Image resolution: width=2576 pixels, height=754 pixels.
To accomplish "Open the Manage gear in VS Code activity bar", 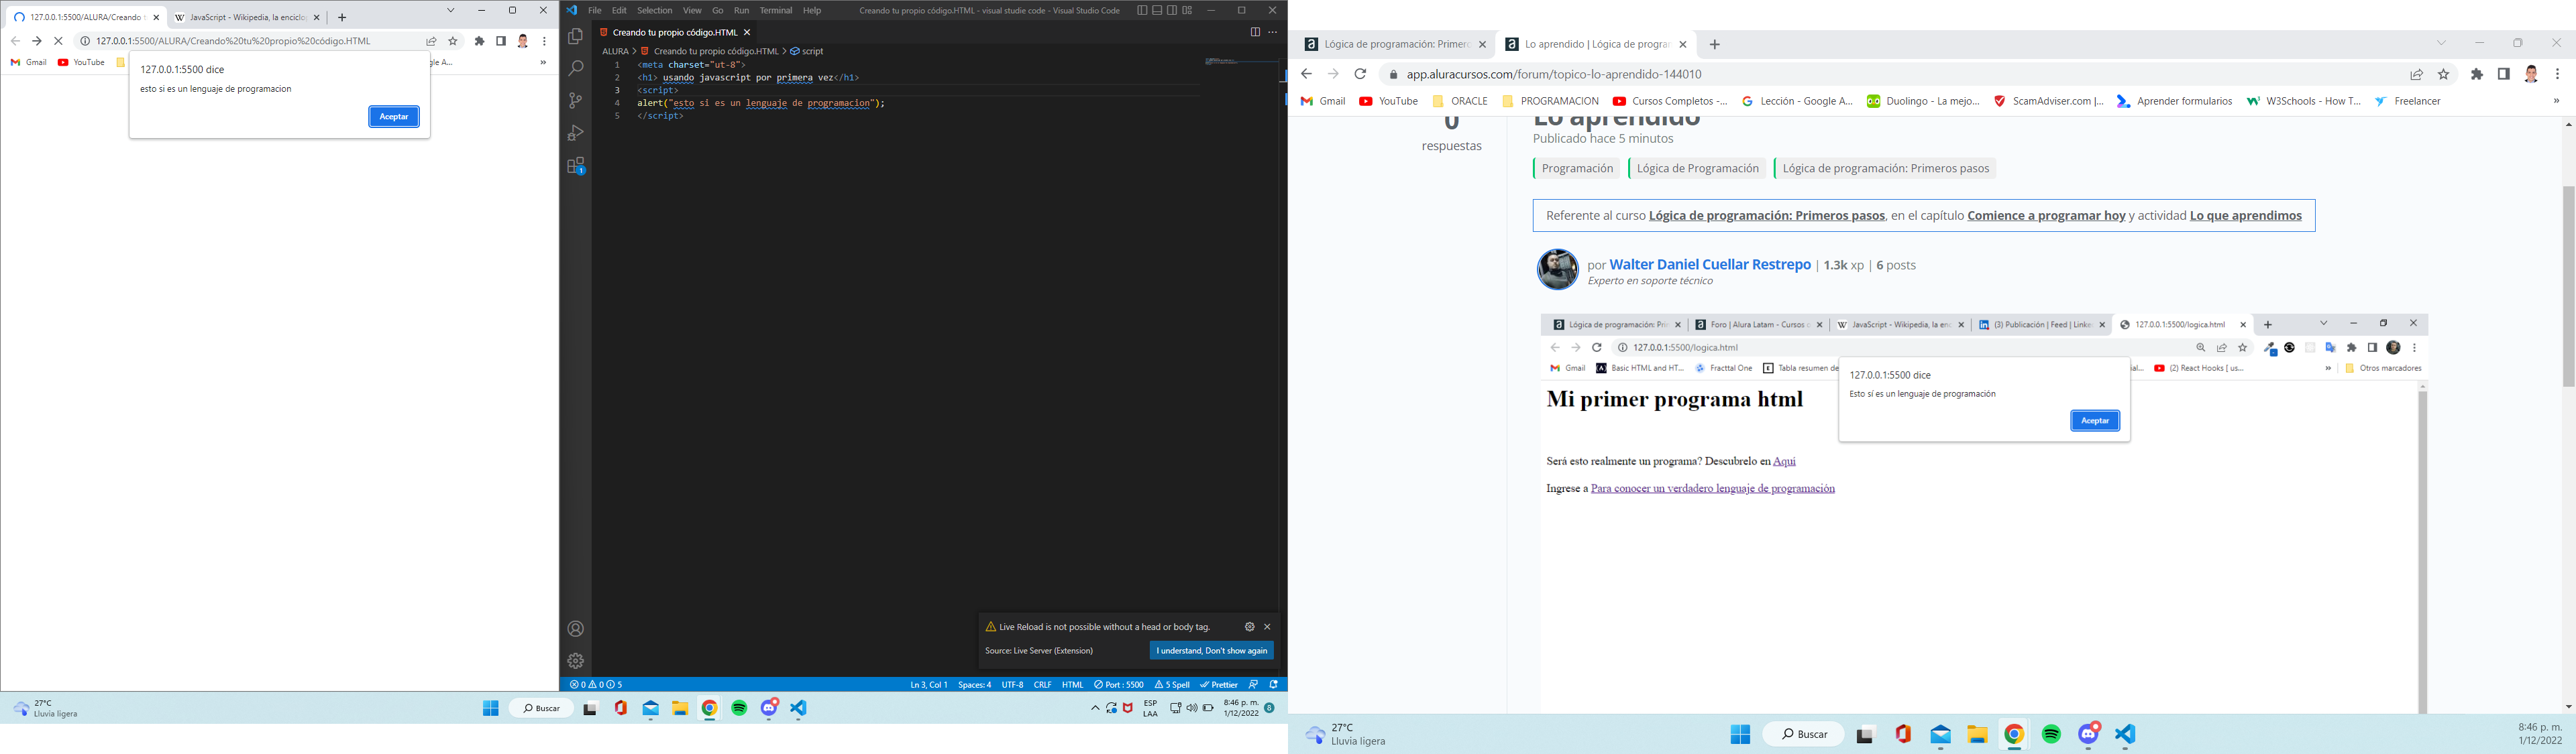I will tap(575, 660).
